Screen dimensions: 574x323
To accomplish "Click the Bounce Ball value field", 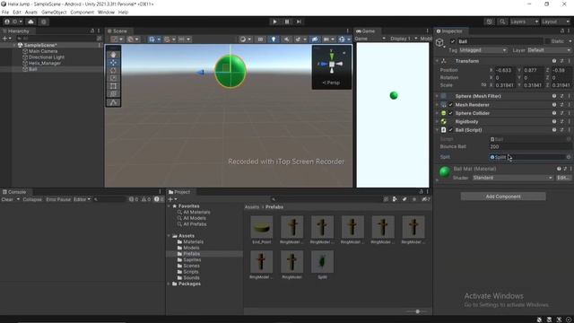I will click(530, 146).
